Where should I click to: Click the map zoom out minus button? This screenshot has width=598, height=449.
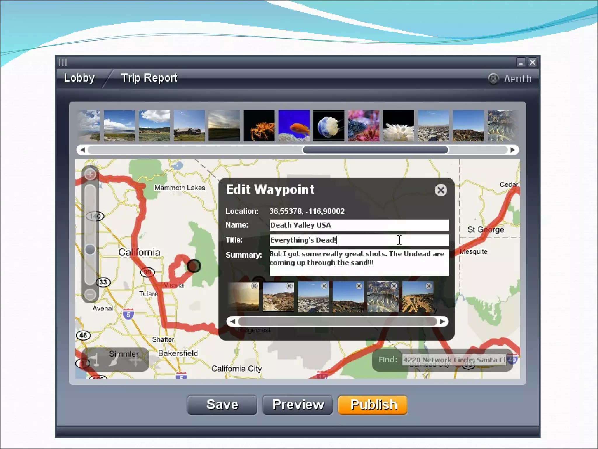[90, 294]
